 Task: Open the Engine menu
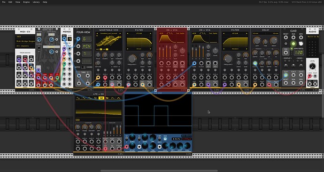pos(26,2)
